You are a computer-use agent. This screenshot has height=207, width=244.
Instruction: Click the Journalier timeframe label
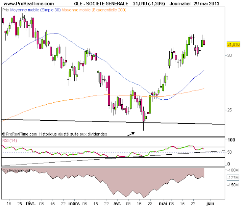coord(180,3)
